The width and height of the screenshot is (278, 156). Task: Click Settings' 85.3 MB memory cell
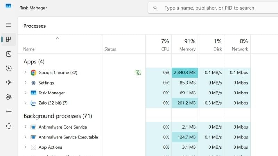tap(185, 83)
